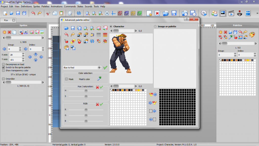Click the B blue channel slider handle
The height and width of the screenshot is (146, 259).
coord(86,121)
